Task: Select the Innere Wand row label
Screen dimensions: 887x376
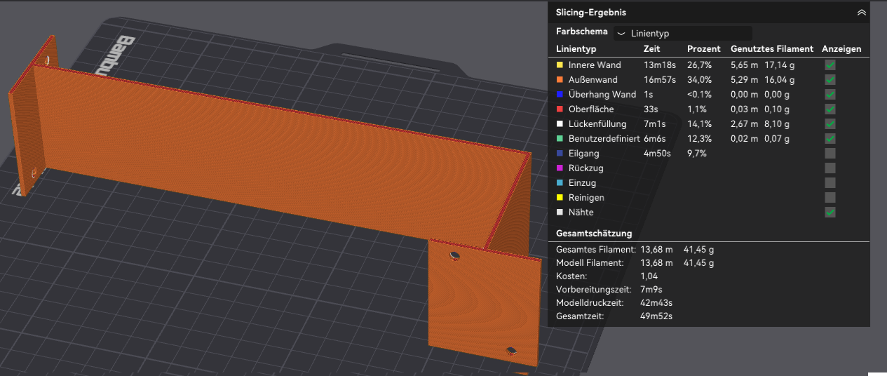Action: (x=595, y=65)
